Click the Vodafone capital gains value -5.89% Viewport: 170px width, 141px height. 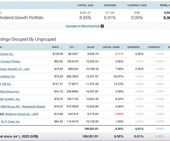pos(119,114)
